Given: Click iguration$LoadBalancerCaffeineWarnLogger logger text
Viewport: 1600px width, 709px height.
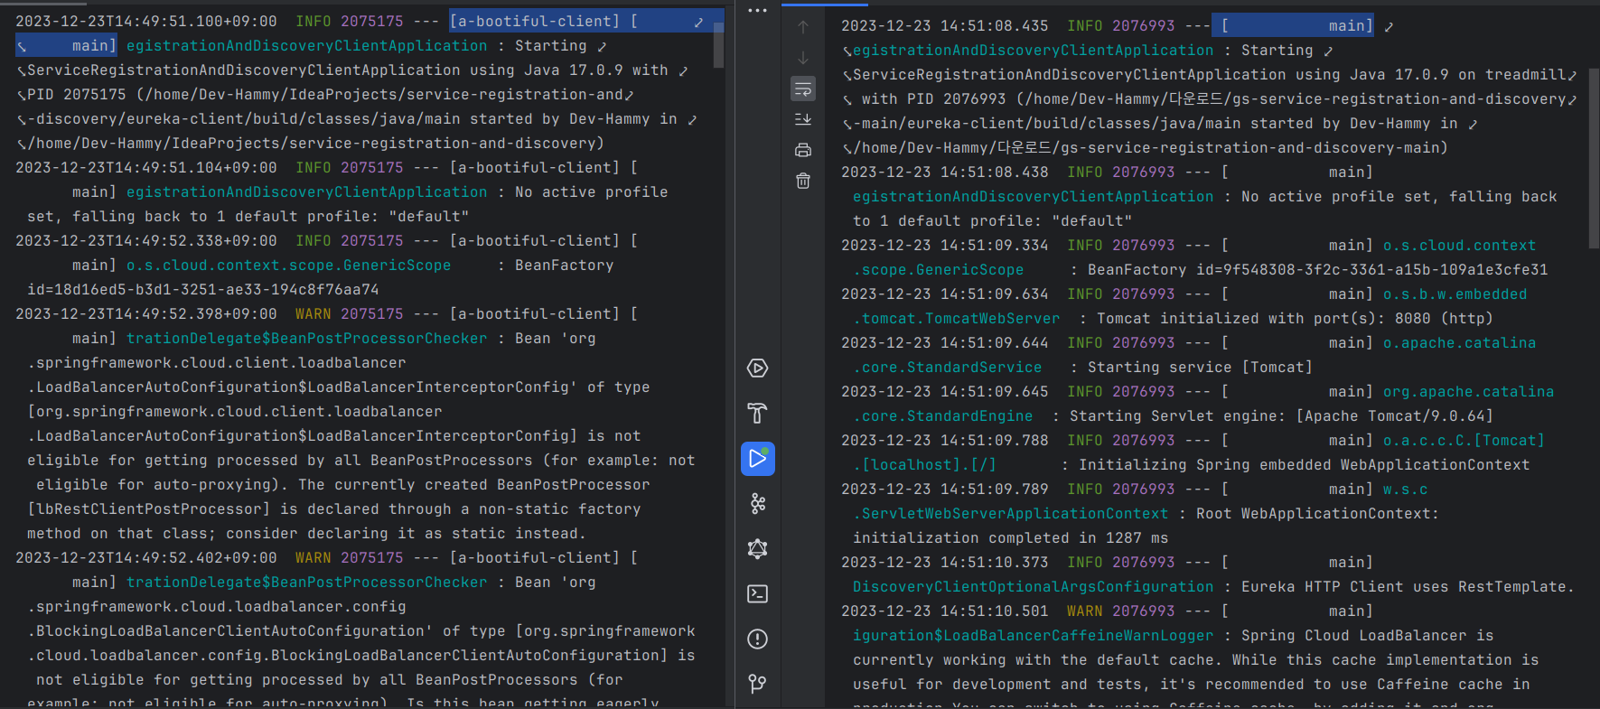Looking at the screenshot, I should coord(1034,635).
